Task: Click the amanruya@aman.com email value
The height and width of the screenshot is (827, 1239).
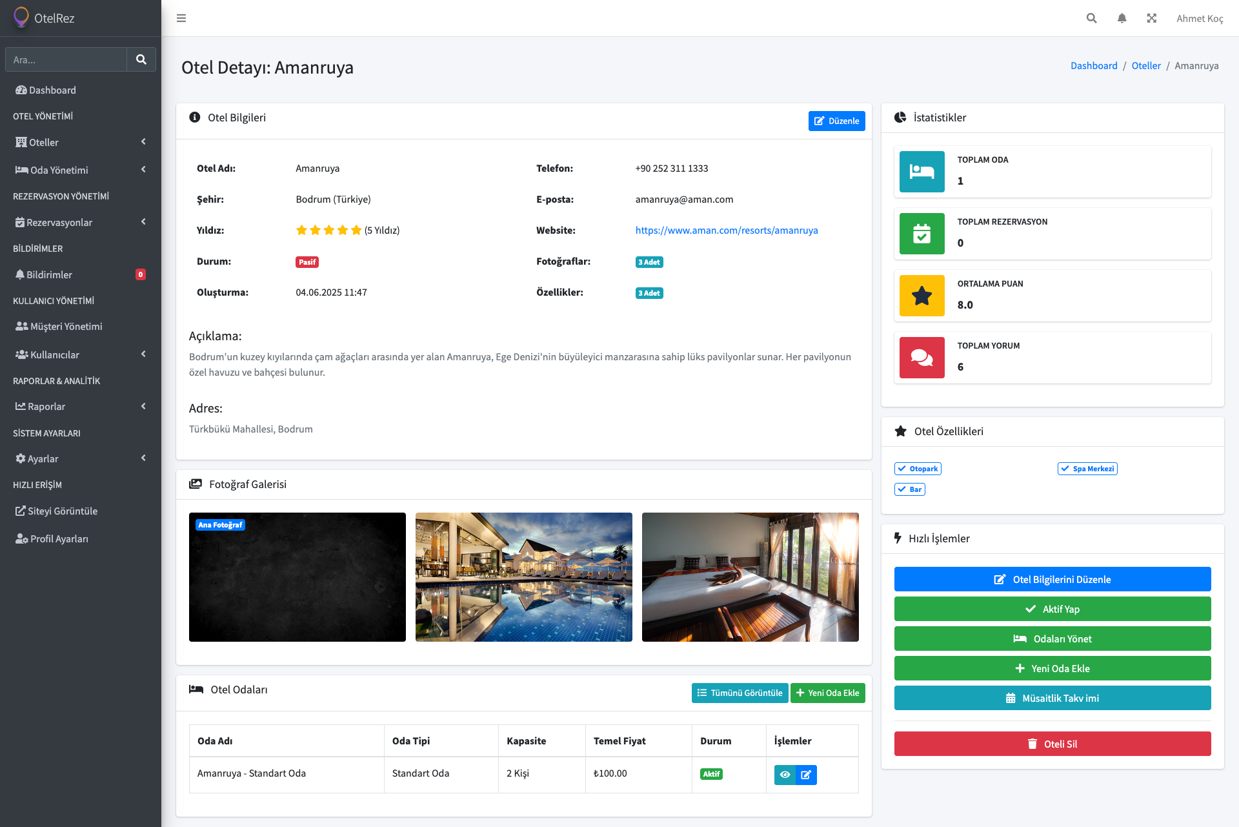Action: (684, 199)
